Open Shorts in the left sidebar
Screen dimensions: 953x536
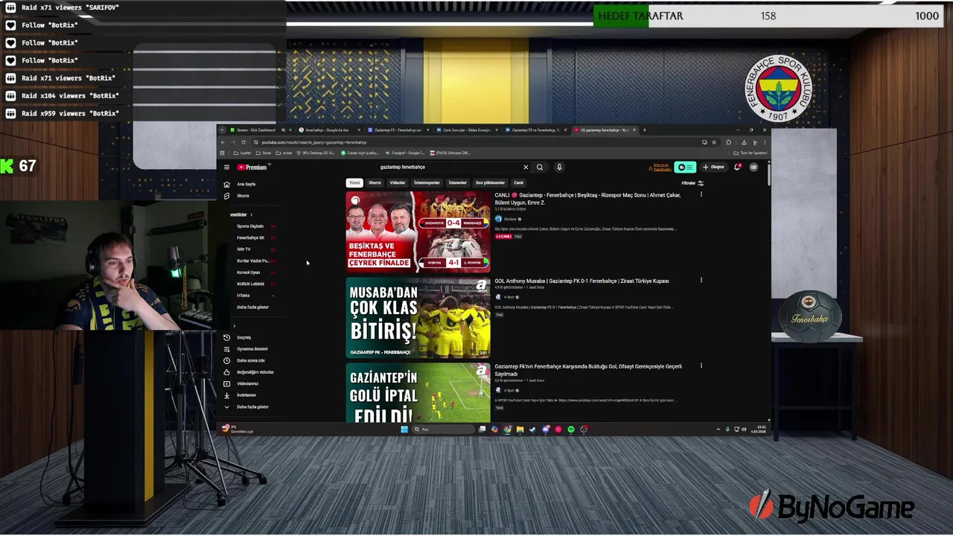(x=243, y=196)
